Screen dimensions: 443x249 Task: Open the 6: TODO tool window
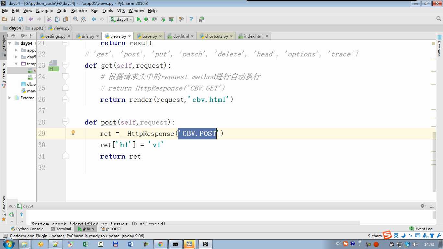(x=110, y=229)
